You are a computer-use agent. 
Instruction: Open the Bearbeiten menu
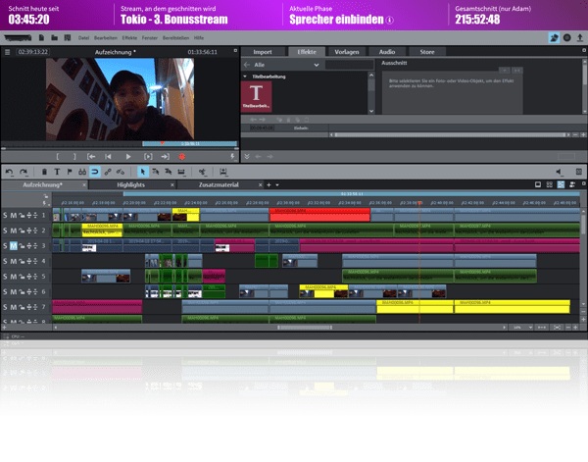pyautogui.click(x=105, y=36)
